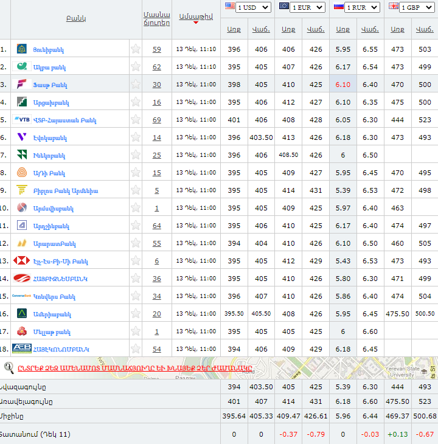The image size is (438, 444).
Task: Toggle the favorite star for Արմսվիսբանկ
Action: pyautogui.click(x=136, y=207)
